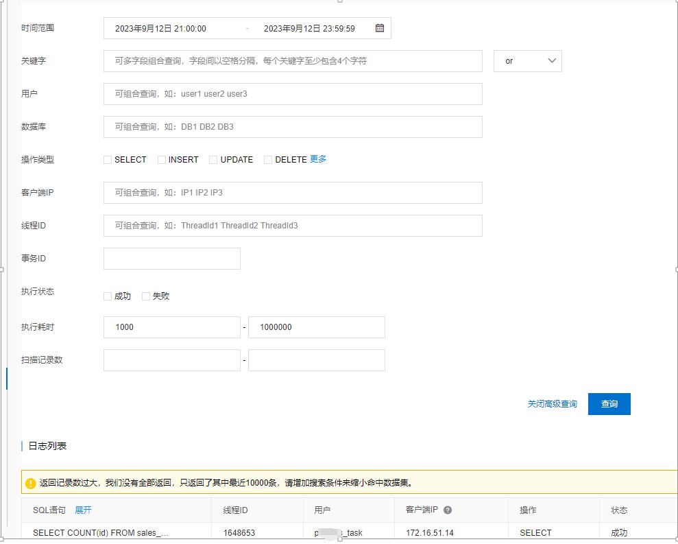The image size is (678, 544).
Task: Click the 成功 value in 状态 column
Action: click(619, 533)
